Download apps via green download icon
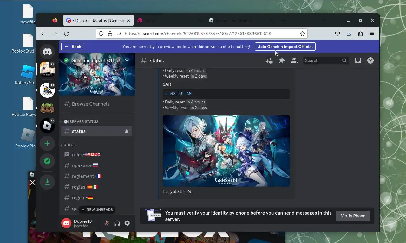This screenshot has height=243, width=406. tap(47, 182)
